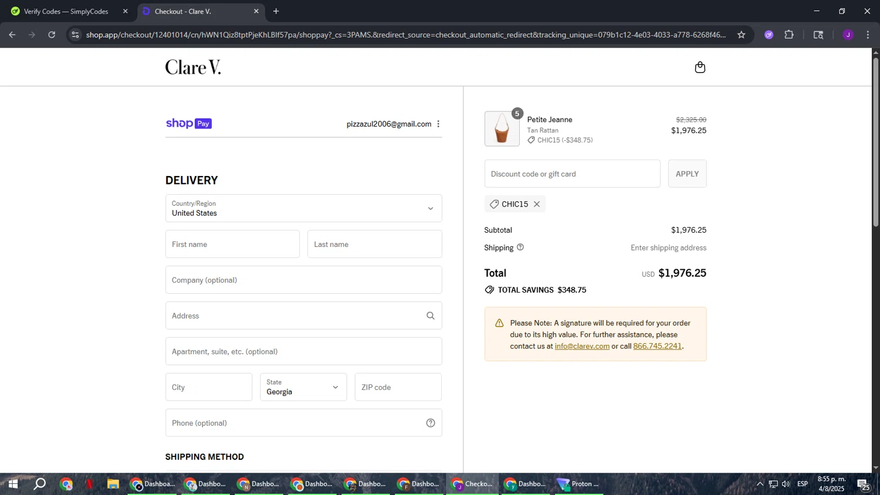Open the ESP language indicator
This screenshot has height=495, width=880.
(803, 484)
